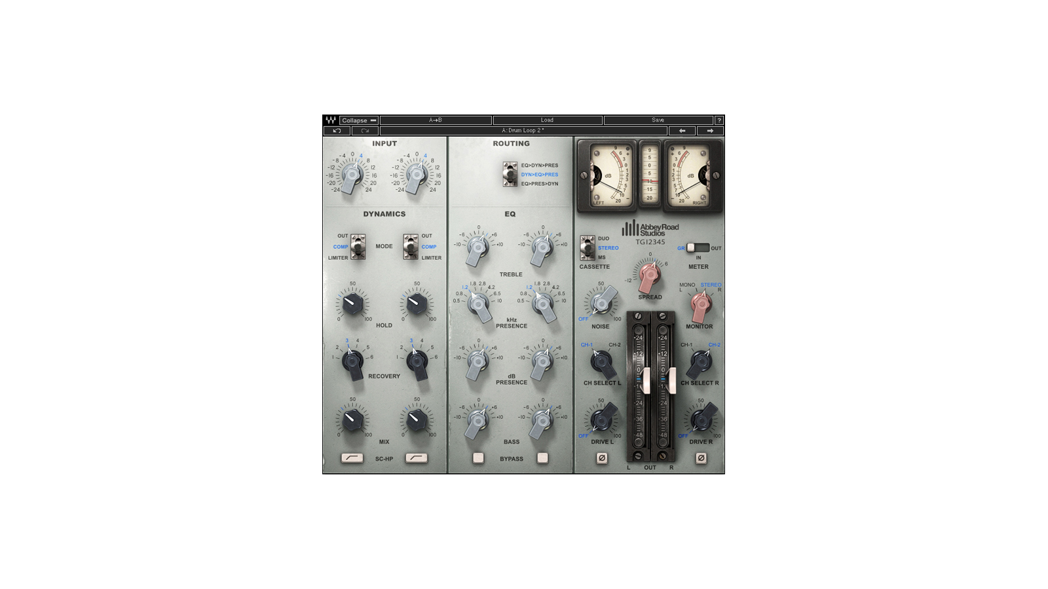
Task: Flip the left dynamics Mode switch
Action: click(x=358, y=247)
